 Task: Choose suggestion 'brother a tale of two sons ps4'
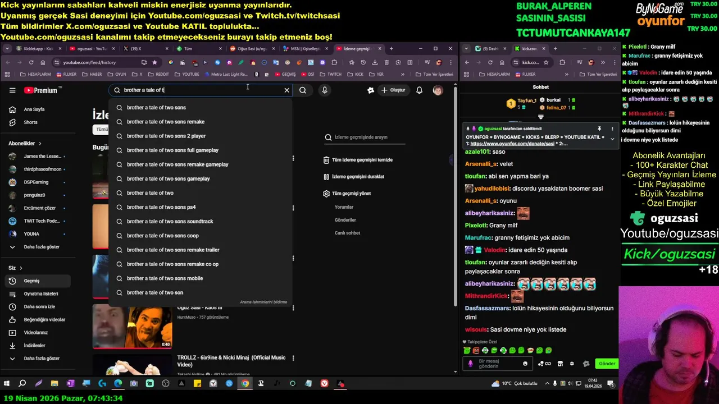(201, 207)
